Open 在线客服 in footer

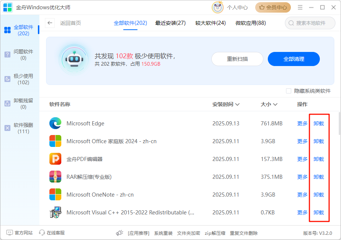point(52,233)
